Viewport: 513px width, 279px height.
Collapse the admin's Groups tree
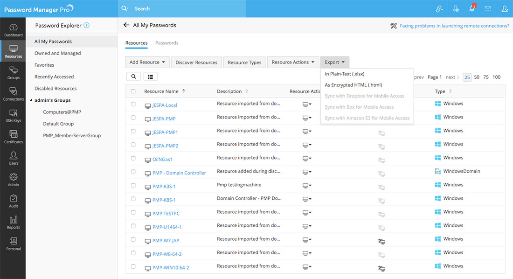tap(31, 100)
